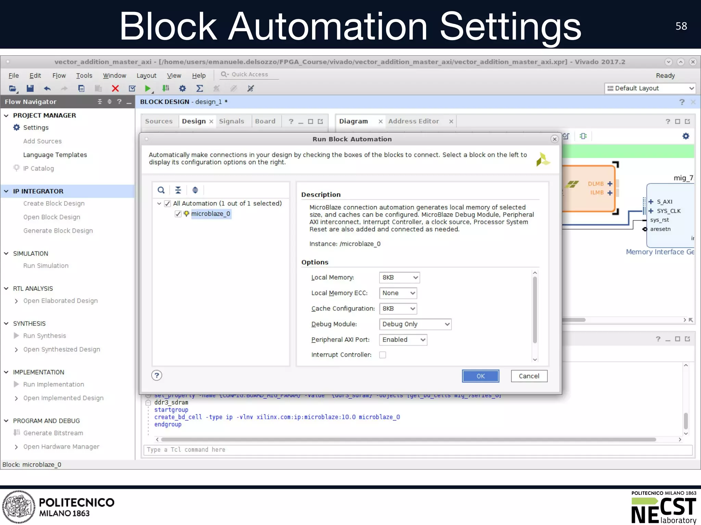Click the Generate Bitstream toolbar icon

pos(166,89)
